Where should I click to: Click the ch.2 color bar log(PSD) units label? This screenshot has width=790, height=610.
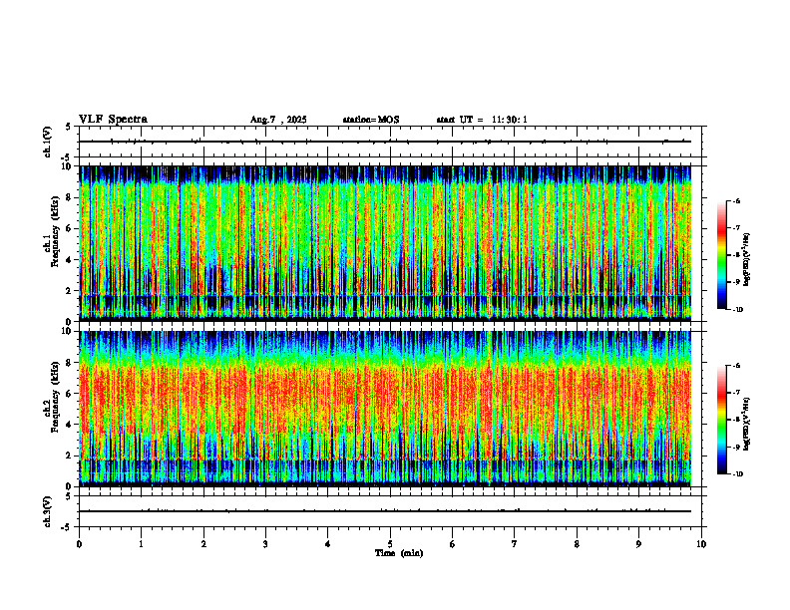pyautogui.click(x=747, y=425)
